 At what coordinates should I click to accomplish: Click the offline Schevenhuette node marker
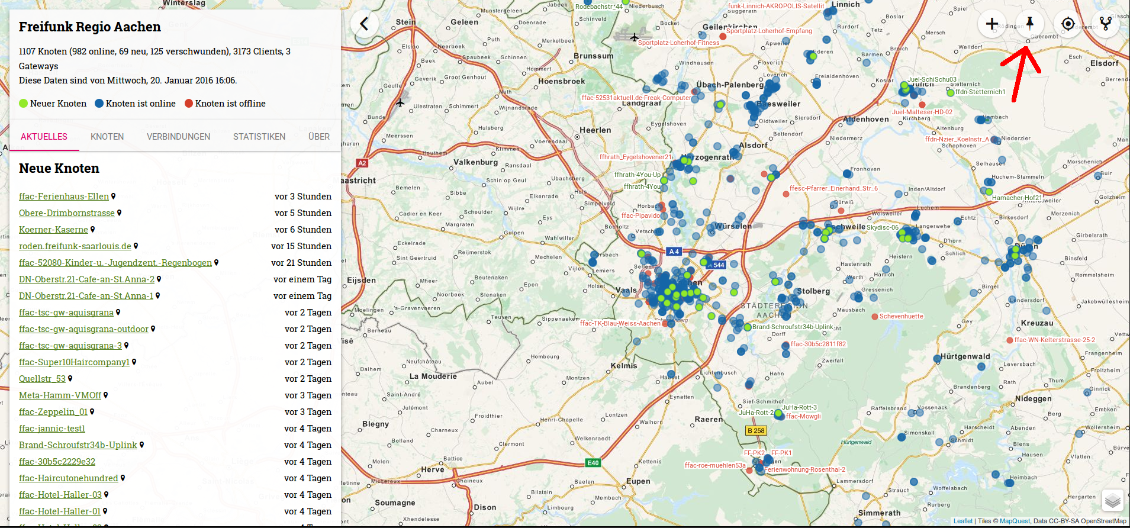pyautogui.click(x=875, y=317)
